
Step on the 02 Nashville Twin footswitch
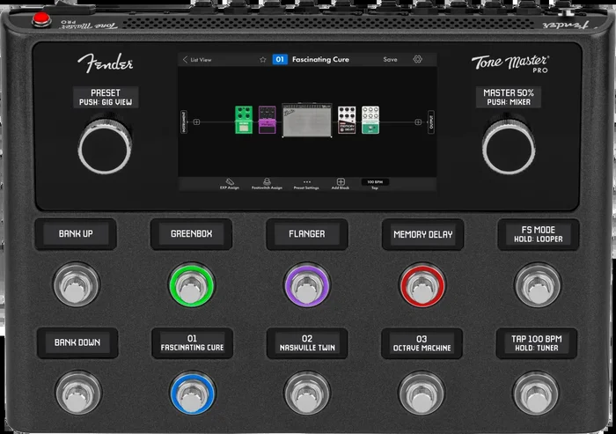click(307, 394)
